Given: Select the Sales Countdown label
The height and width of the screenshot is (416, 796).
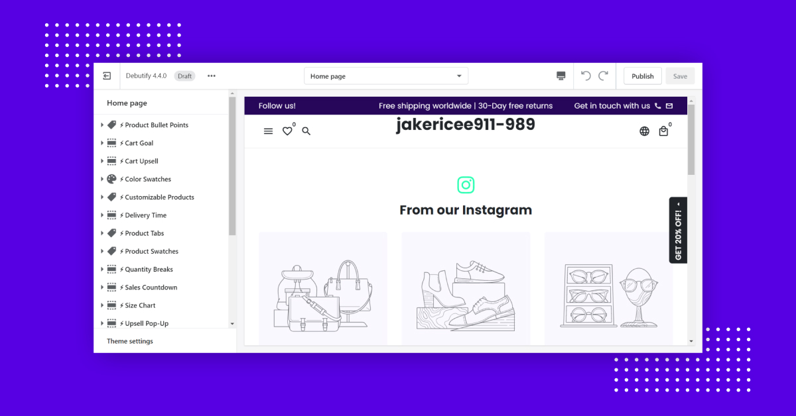Looking at the screenshot, I should 151,287.
